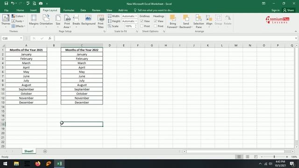Image resolution: width=299 pixels, height=168 pixels.
Task: Click the Share button
Action: (x=289, y=10)
